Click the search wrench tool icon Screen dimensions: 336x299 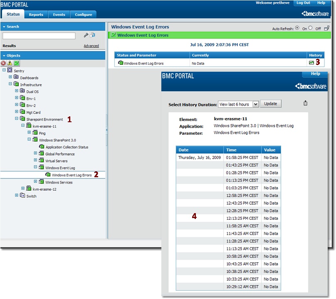coord(86,35)
